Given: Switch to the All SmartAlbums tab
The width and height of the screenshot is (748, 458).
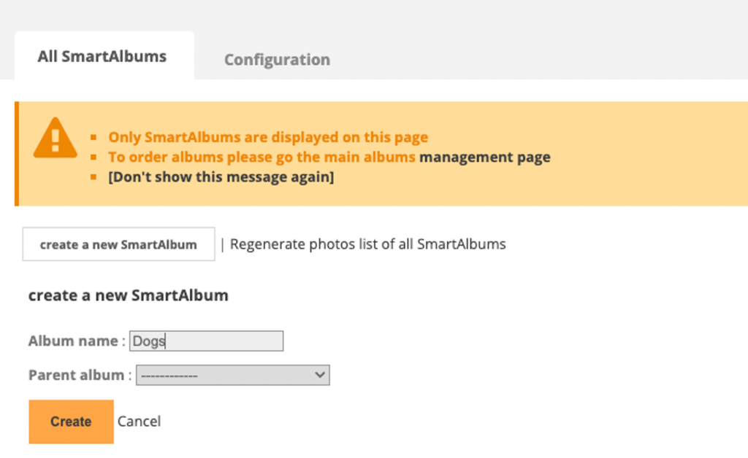Looking at the screenshot, I should tap(102, 56).
